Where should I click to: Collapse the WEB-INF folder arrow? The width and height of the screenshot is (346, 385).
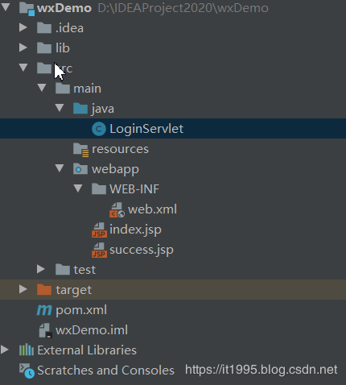click(x=78, y=188)
